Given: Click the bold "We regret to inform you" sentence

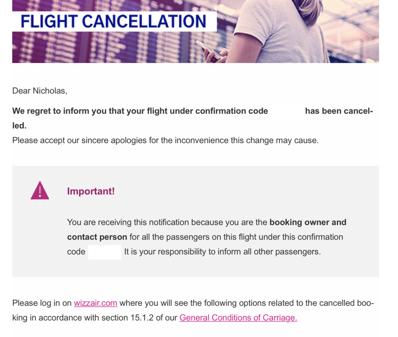Looking at the screenshot, I should click(x=139, y=111).
